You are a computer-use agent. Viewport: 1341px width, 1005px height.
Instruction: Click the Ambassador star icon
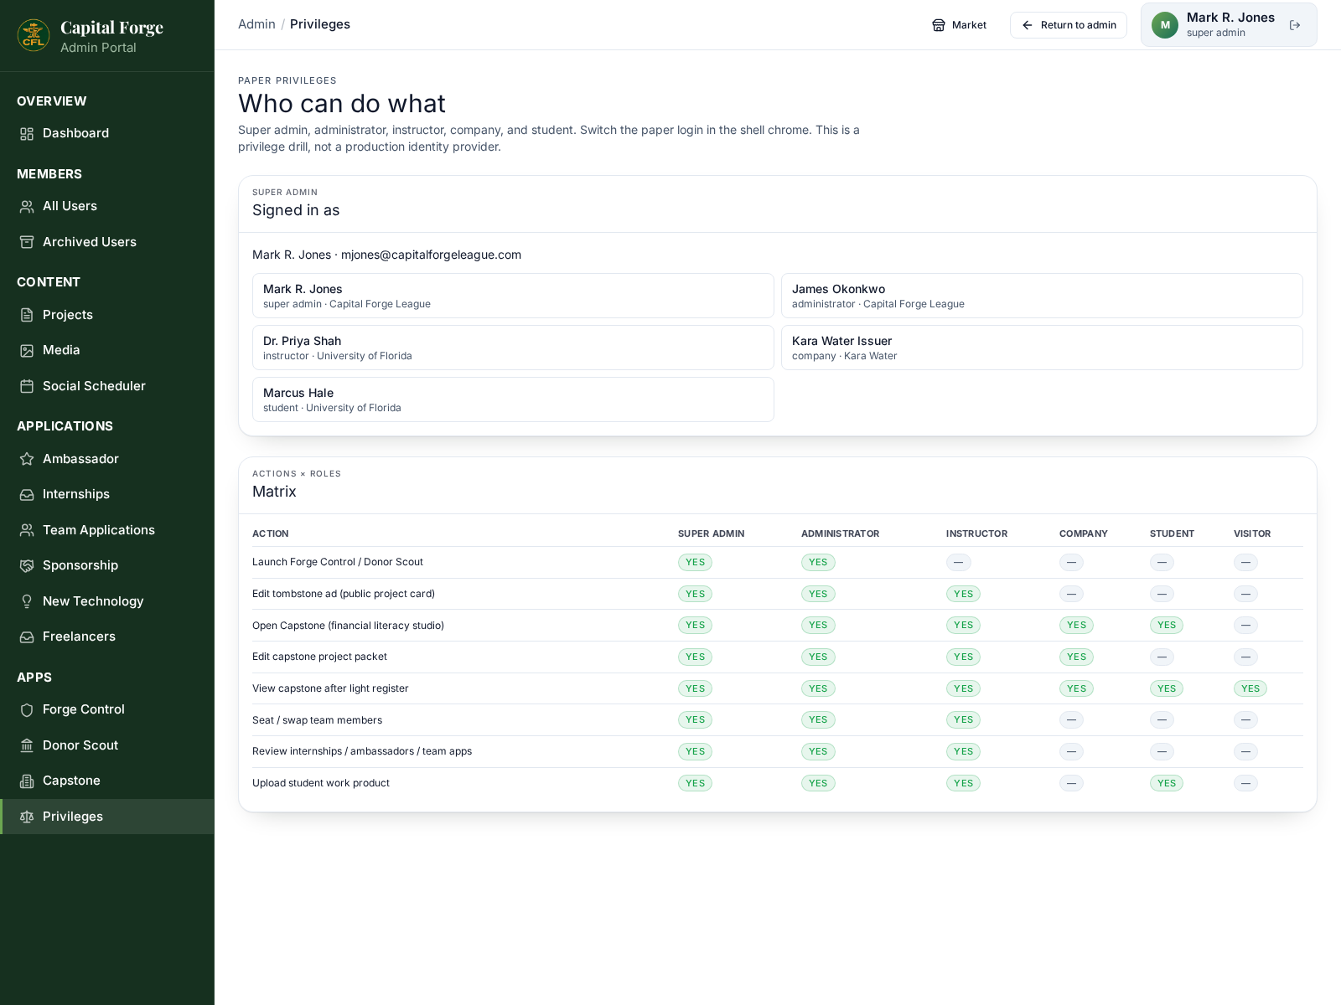pyautogui.click(x=27, y=459)
